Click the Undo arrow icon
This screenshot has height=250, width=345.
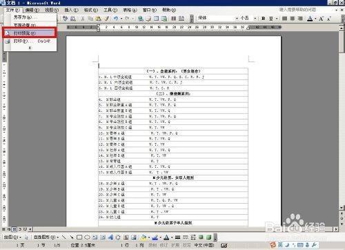tap(116, 18)
